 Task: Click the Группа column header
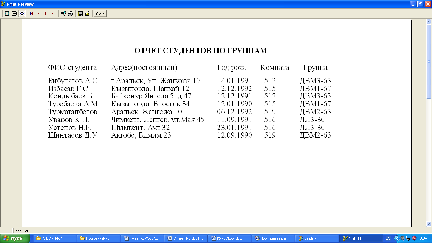pyautogui.click(x=315, y=68)
